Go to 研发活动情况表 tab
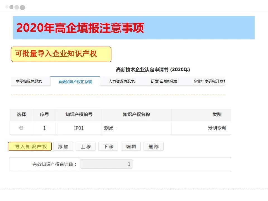This screenshot has height=201, width=268. 164,81
